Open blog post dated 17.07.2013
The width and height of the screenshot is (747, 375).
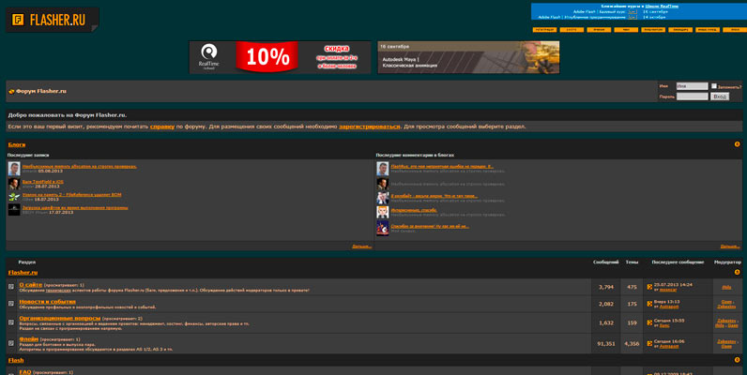(75, 207)
